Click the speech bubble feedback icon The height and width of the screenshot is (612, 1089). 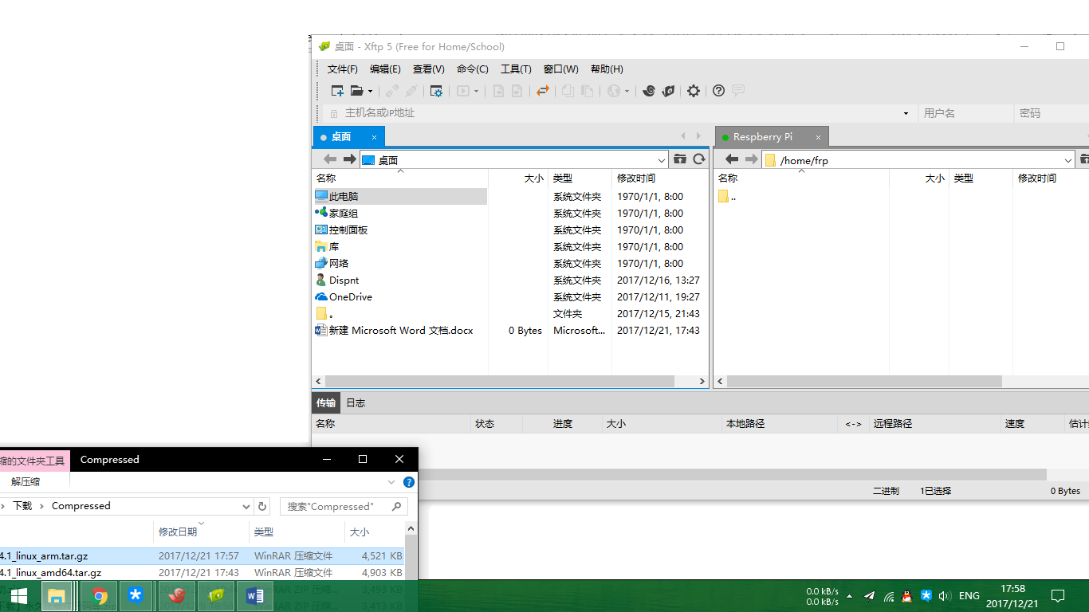tap(738, 91)
